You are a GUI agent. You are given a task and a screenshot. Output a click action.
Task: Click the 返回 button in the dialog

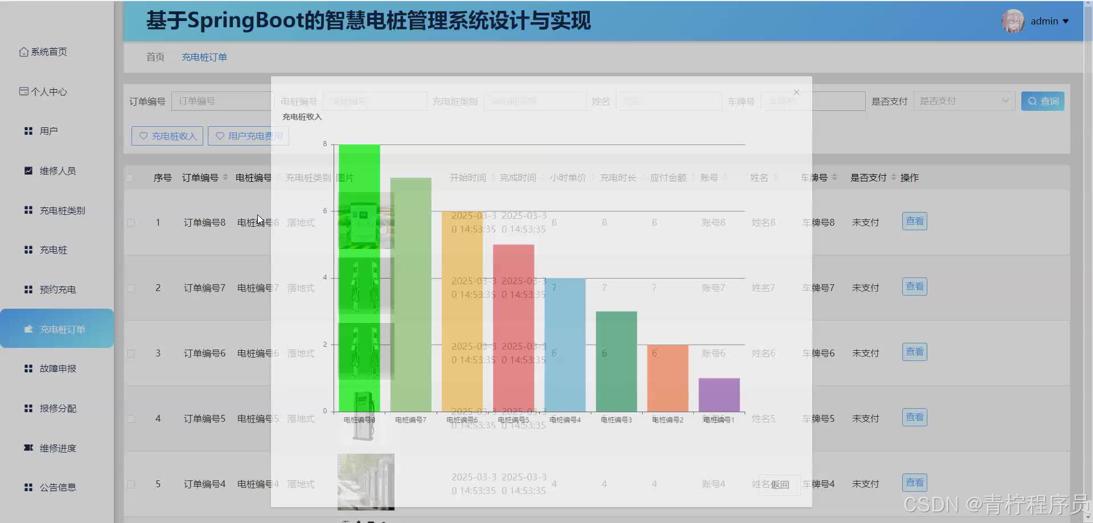779,484
